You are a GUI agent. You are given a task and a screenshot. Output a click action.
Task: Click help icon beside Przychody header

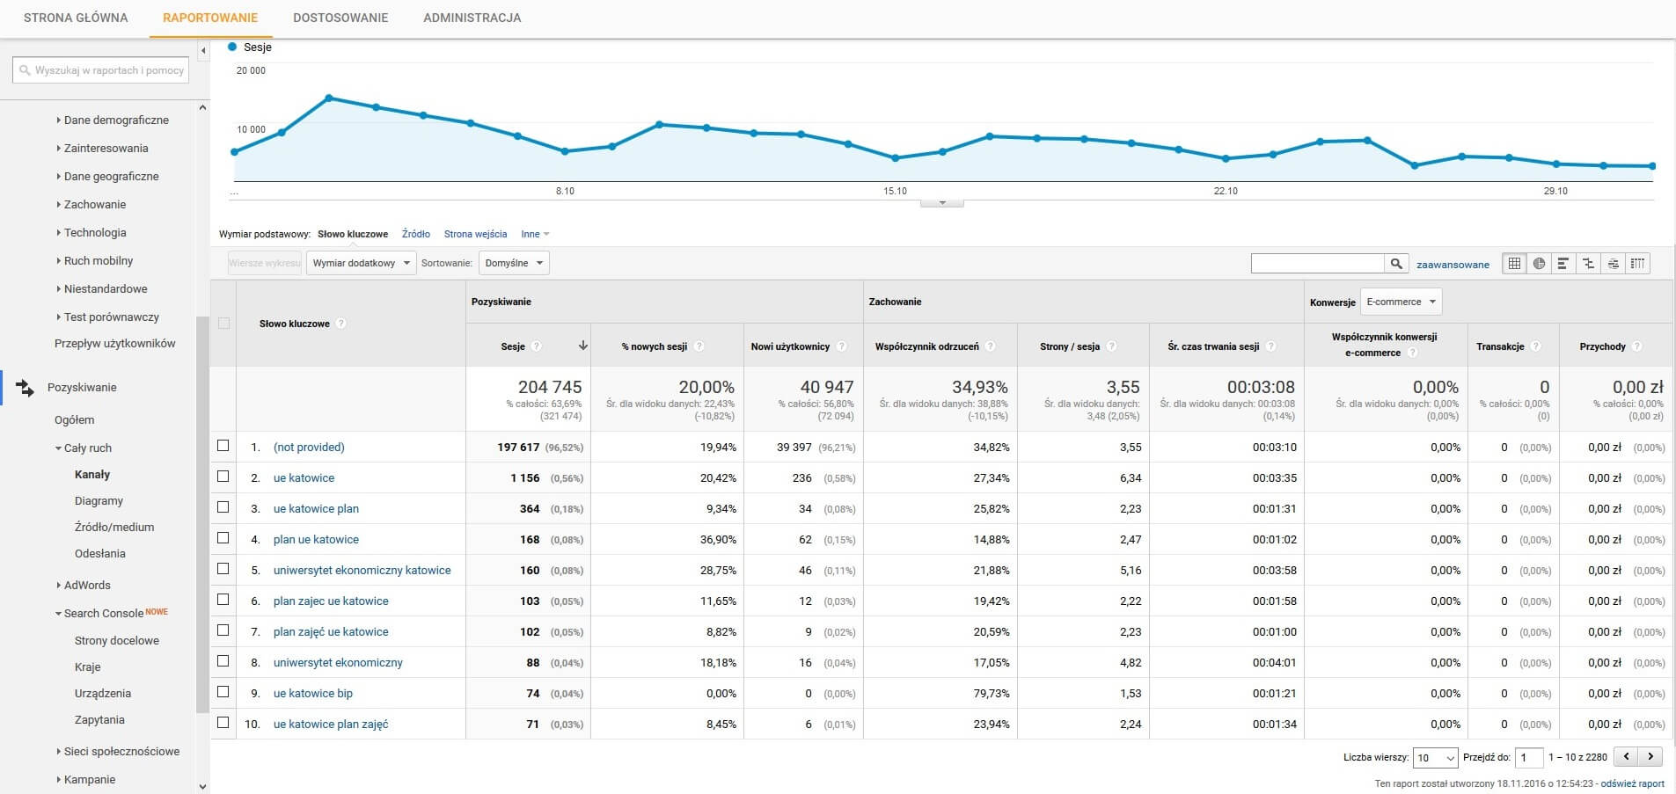[x=1637, y=346]
